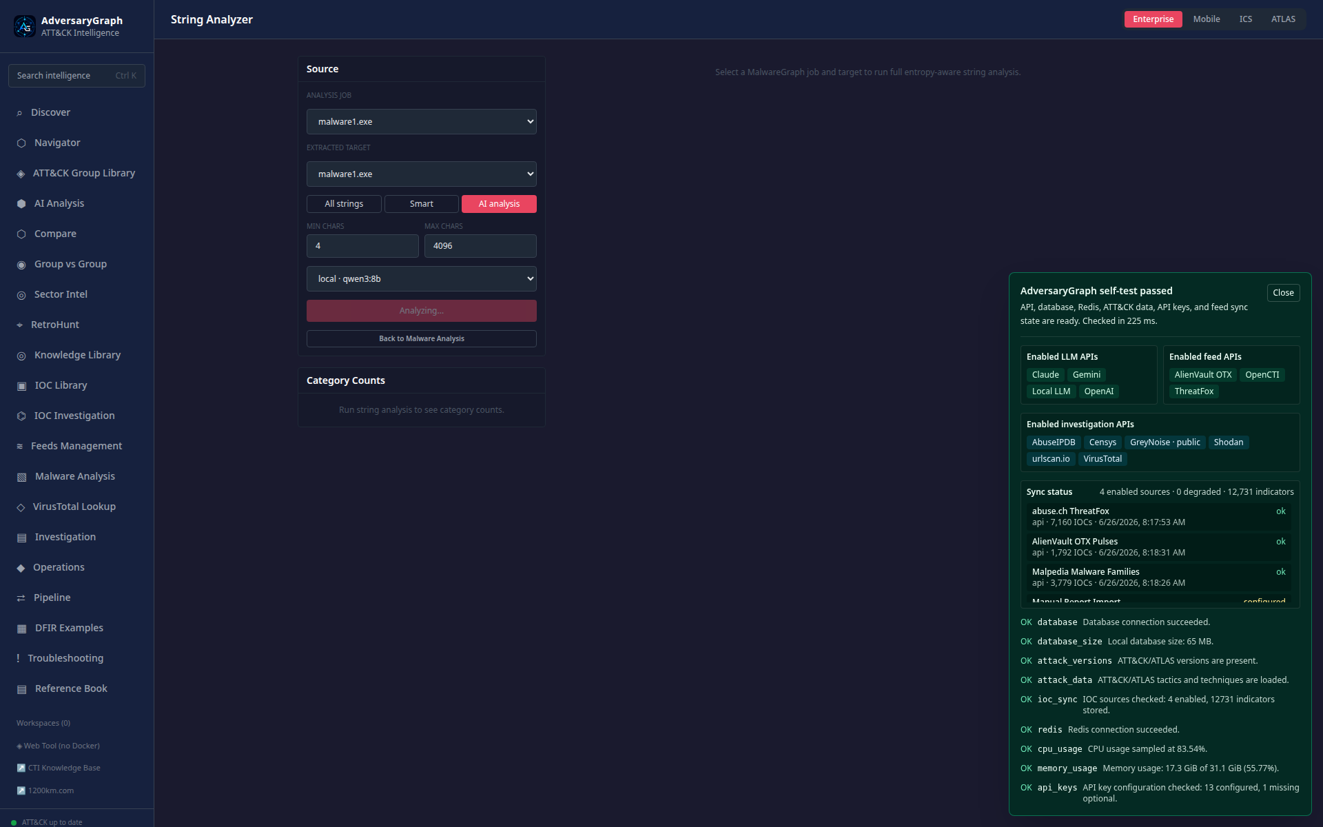1323x827 pixels.
Task: Click the Censys investigation chip
Action: tap(1102, 442)
